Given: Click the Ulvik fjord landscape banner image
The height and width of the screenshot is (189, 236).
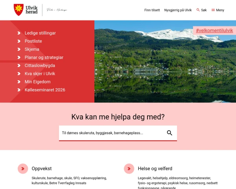Looking at the screenshot, I should pos(165,61).
